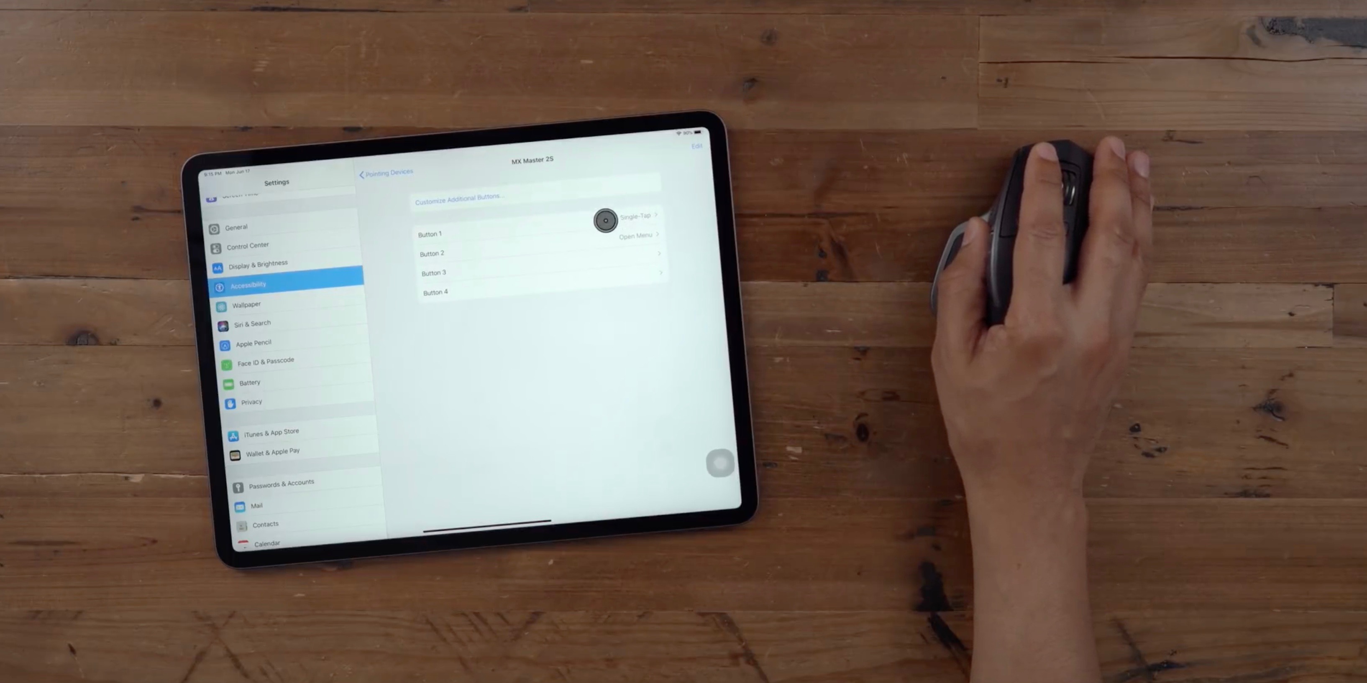This screenshot has width=1367, height=683.
Task: Select Face ID & Passcode settings
Action: (266, 362)
